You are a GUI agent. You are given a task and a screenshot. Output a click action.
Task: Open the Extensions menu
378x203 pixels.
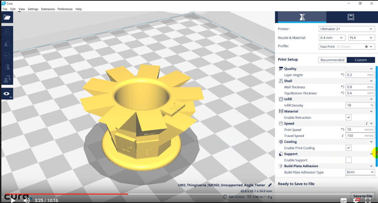[x=48, y=9]
